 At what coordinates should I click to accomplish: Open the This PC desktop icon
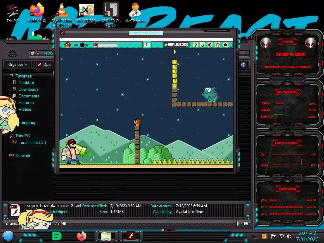(12, 13)
